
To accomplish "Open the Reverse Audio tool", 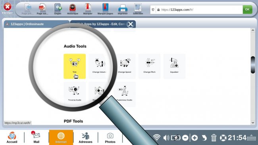I will pyautogui.click(x=75, y=94).
